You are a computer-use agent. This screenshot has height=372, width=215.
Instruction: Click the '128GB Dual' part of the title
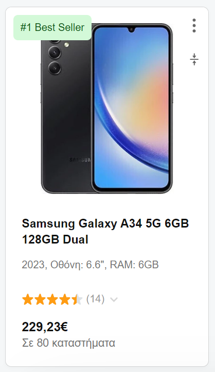(55, 239)
